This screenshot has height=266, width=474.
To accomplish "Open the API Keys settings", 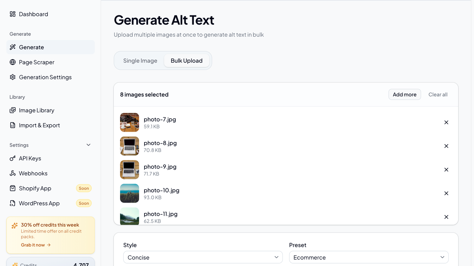I will tap(51, 158).
